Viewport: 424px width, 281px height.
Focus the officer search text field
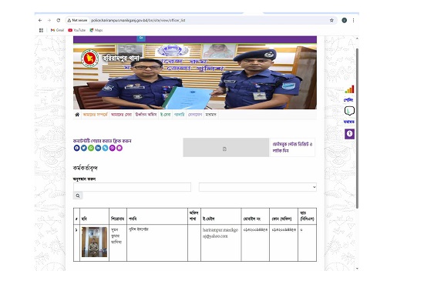(133, 187)
